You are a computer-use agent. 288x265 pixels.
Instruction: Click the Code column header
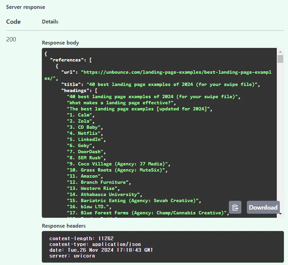pyautogui.click(x=13, y=22)
